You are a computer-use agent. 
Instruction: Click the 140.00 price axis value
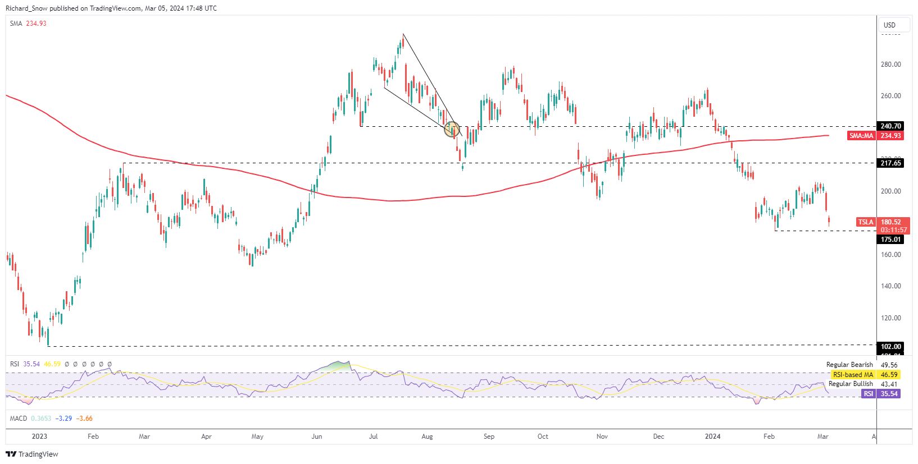pyautogui.click(x=890, y=286)
